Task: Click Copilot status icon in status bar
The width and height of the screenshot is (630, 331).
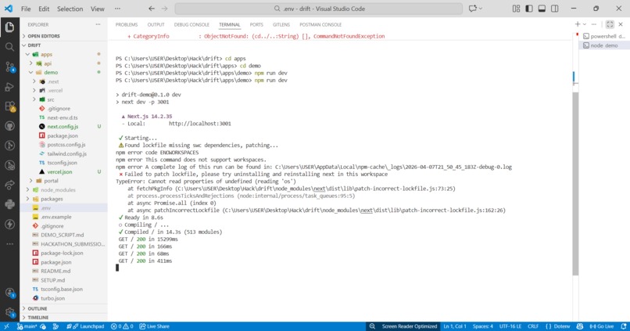Action: 580,326
